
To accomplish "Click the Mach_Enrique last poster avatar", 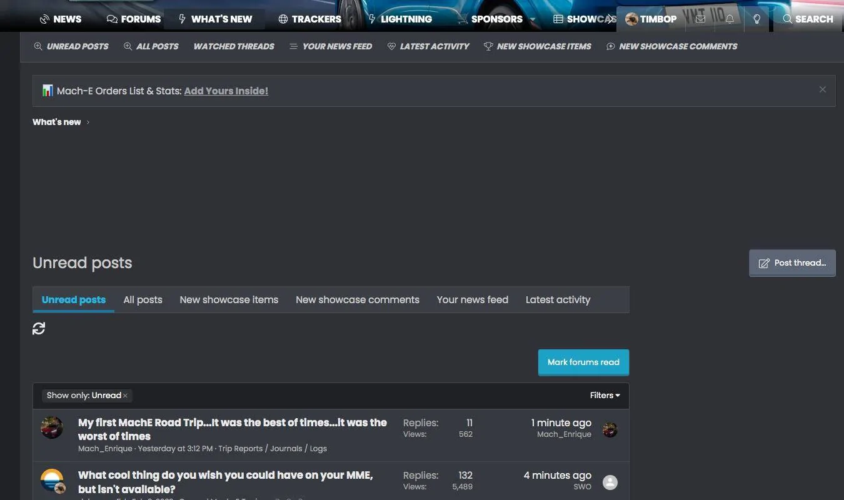I will pyautogui.click(x=610, y=429).
